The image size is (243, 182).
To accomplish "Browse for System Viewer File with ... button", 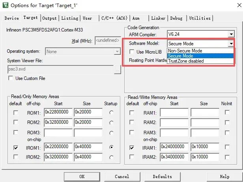I will [x=117, y=69].
